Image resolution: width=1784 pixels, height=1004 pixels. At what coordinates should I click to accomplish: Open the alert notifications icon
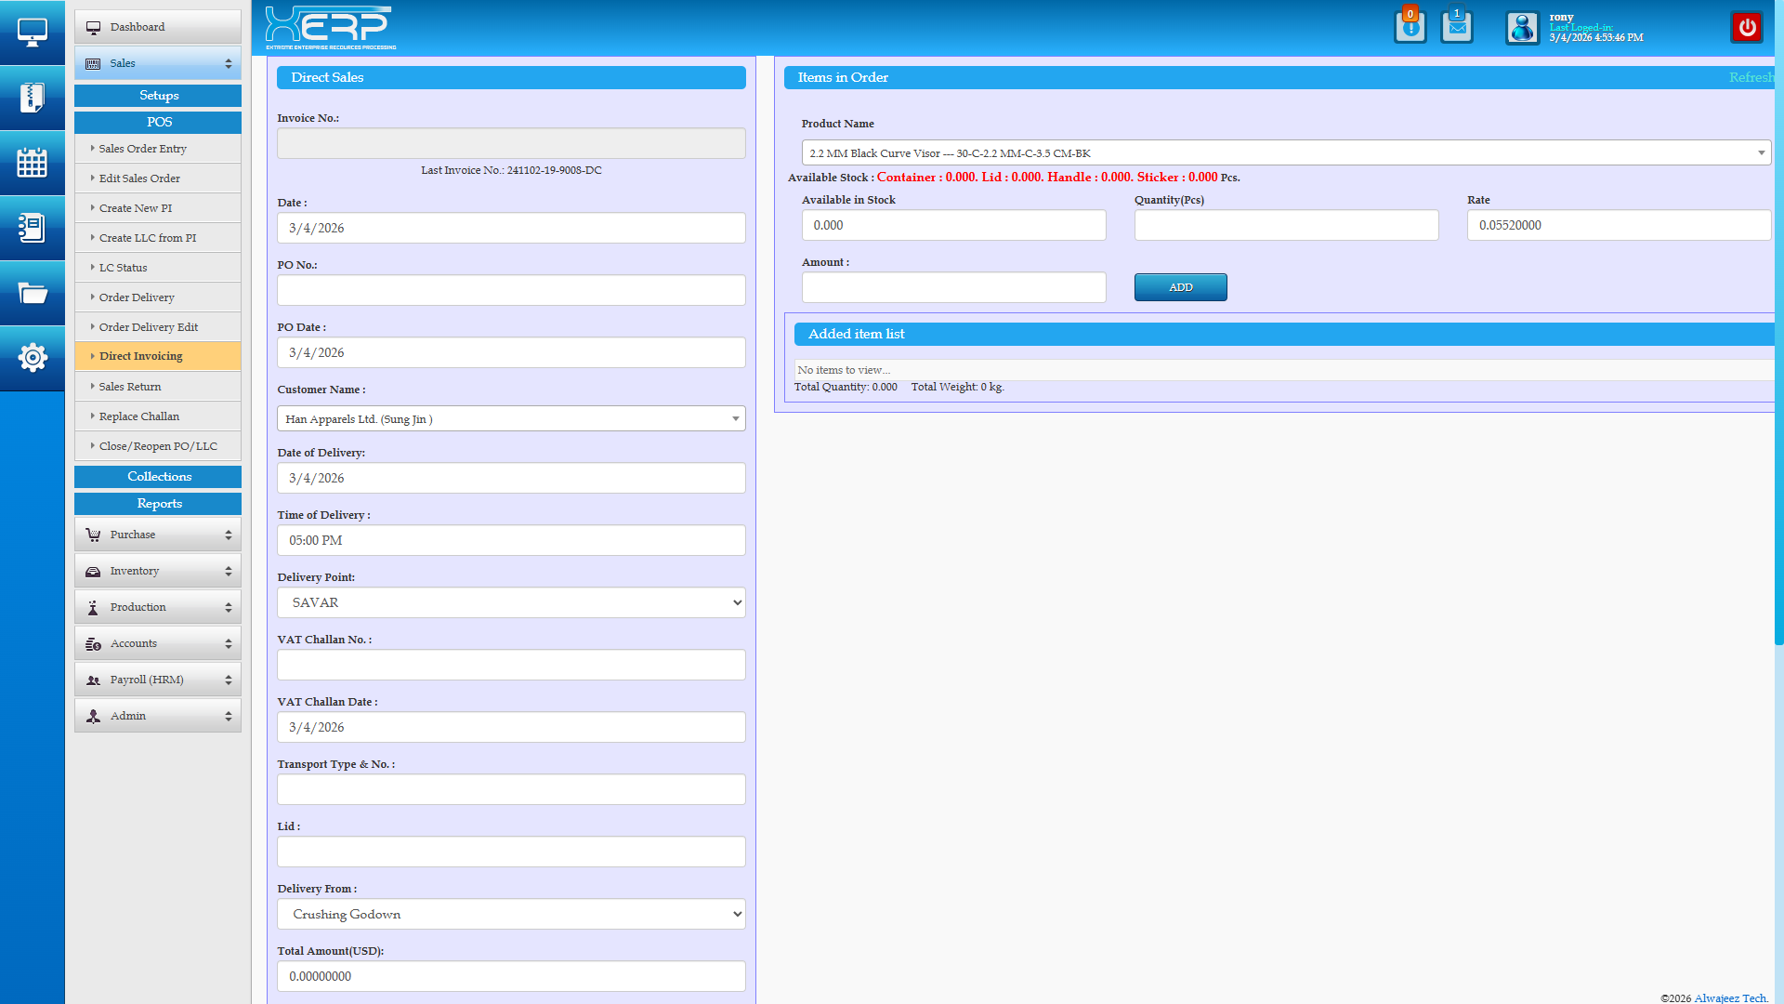point(1410,27)
